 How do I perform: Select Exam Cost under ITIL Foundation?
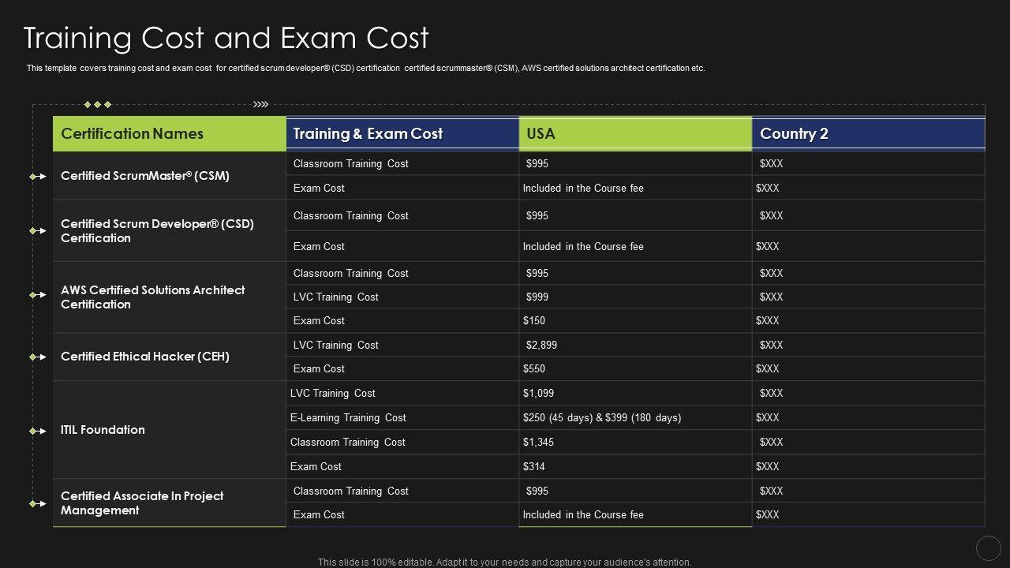coord(316,466)
